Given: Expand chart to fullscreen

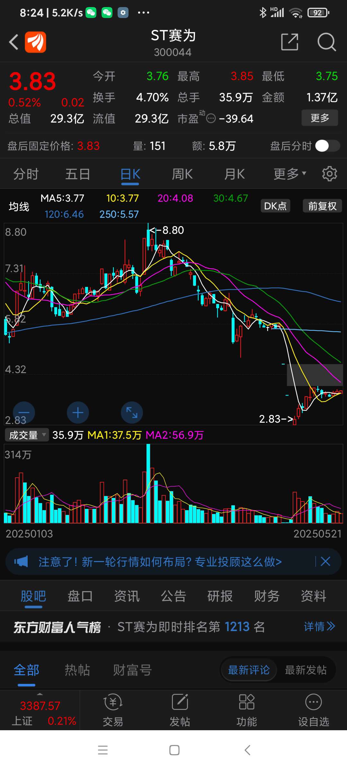Looking at the screenshot, I should [x=132, y=413].
